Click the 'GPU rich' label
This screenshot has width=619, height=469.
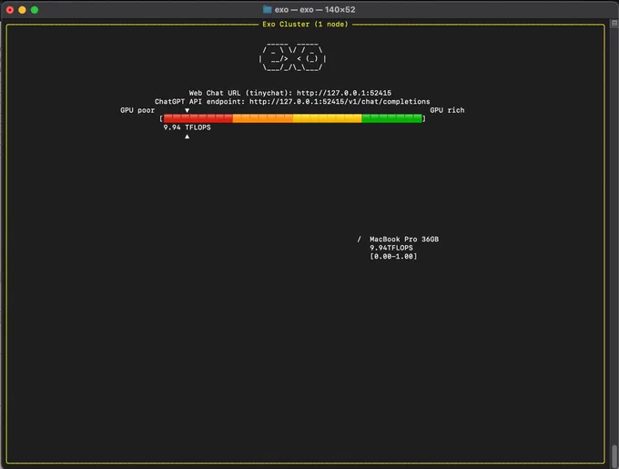(447, 110)
